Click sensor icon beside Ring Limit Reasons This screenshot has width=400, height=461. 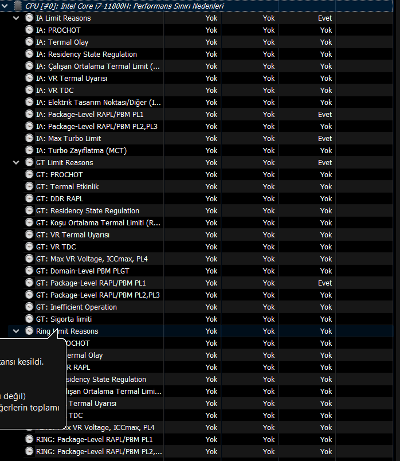(29, 331)
